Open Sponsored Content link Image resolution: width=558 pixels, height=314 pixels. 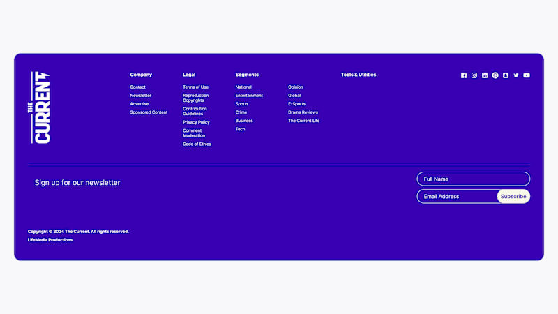pyautogui.click(x=149, y=112)
